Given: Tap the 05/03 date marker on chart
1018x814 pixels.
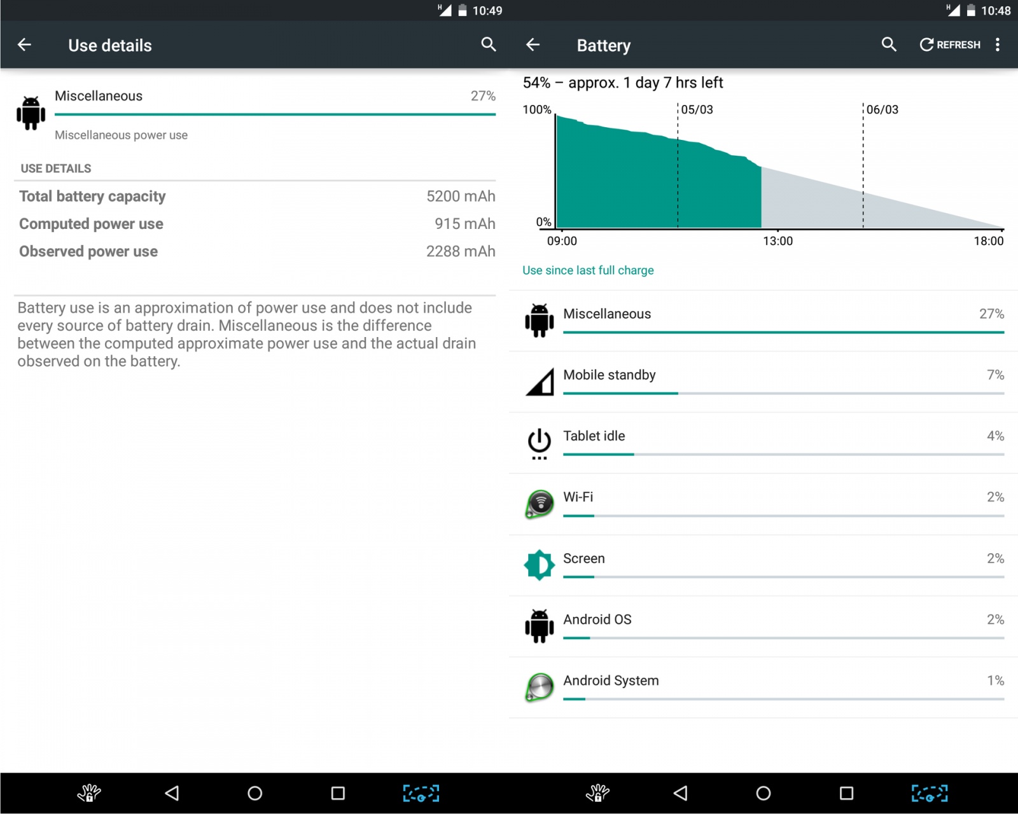Looking at the screenshot, I should click(x=697, y=109).
